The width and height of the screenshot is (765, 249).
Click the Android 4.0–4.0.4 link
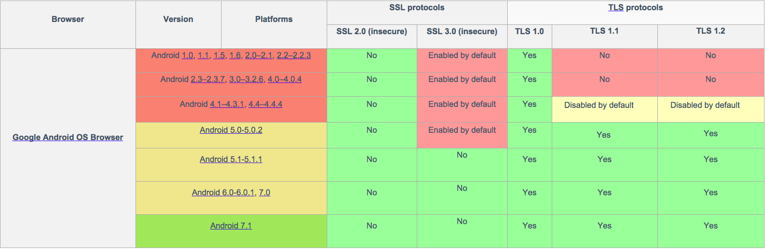pos(285,79)
